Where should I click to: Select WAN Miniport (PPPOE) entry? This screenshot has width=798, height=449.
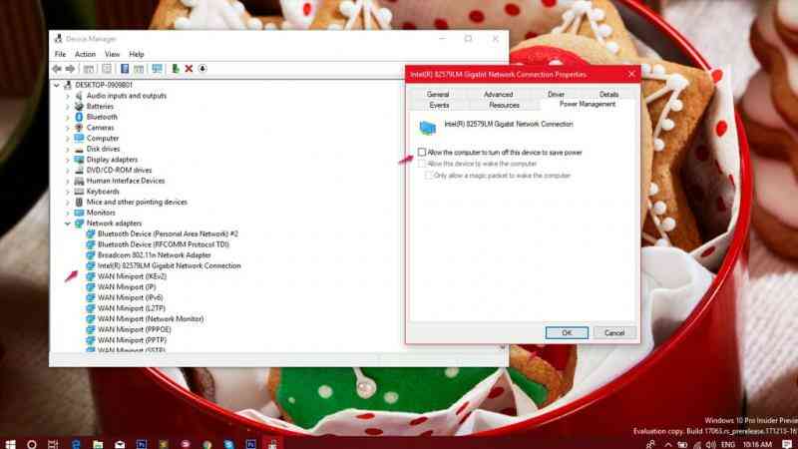coord(135,329)
